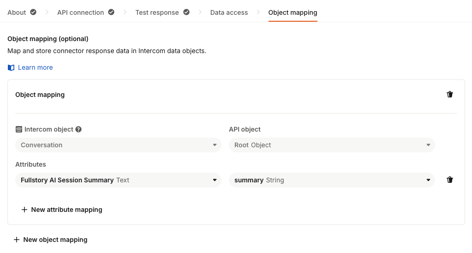Navigate to the Data access step
Viewport: 472px width, 253px height.
[229, 12]
